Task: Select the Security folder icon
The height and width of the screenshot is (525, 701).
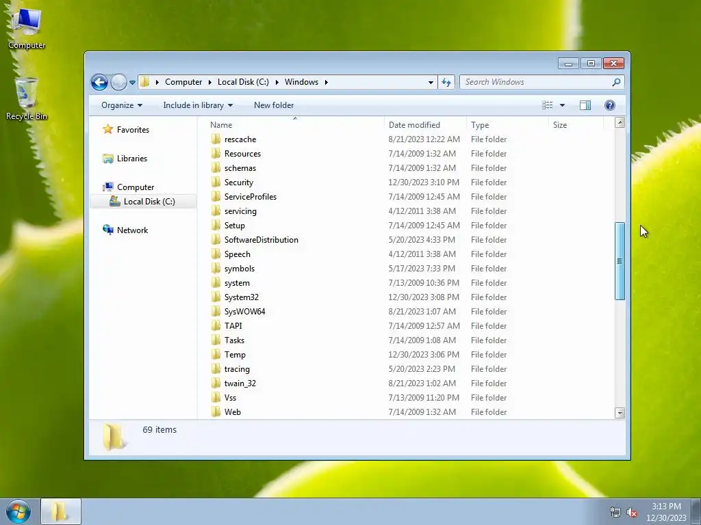Action: [216, 182]
